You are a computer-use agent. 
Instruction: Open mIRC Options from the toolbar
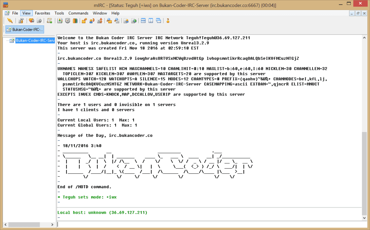click(x=21, y=21)
